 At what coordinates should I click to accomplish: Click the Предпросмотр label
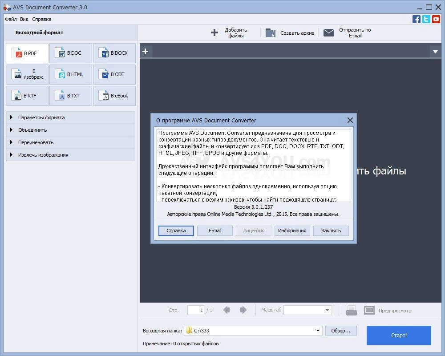pyautogui.click(x=395, y=311)
